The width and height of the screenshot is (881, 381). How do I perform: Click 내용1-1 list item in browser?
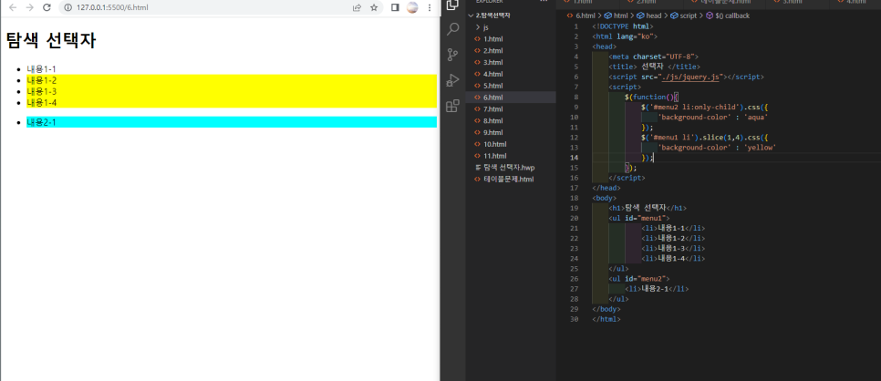42,69
